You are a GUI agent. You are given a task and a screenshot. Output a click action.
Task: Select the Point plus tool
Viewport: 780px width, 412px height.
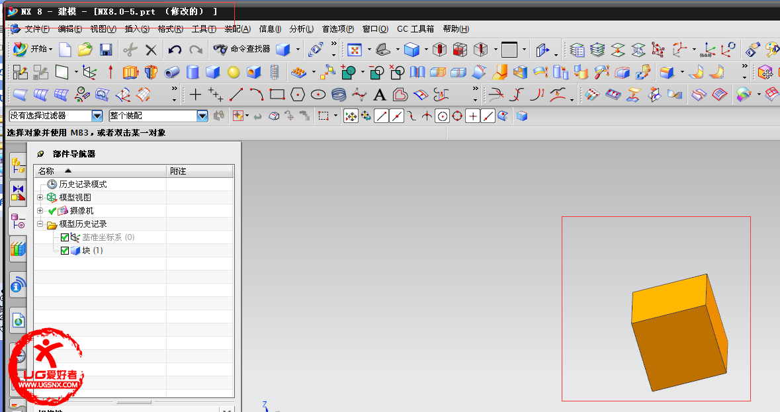(196, 94)
